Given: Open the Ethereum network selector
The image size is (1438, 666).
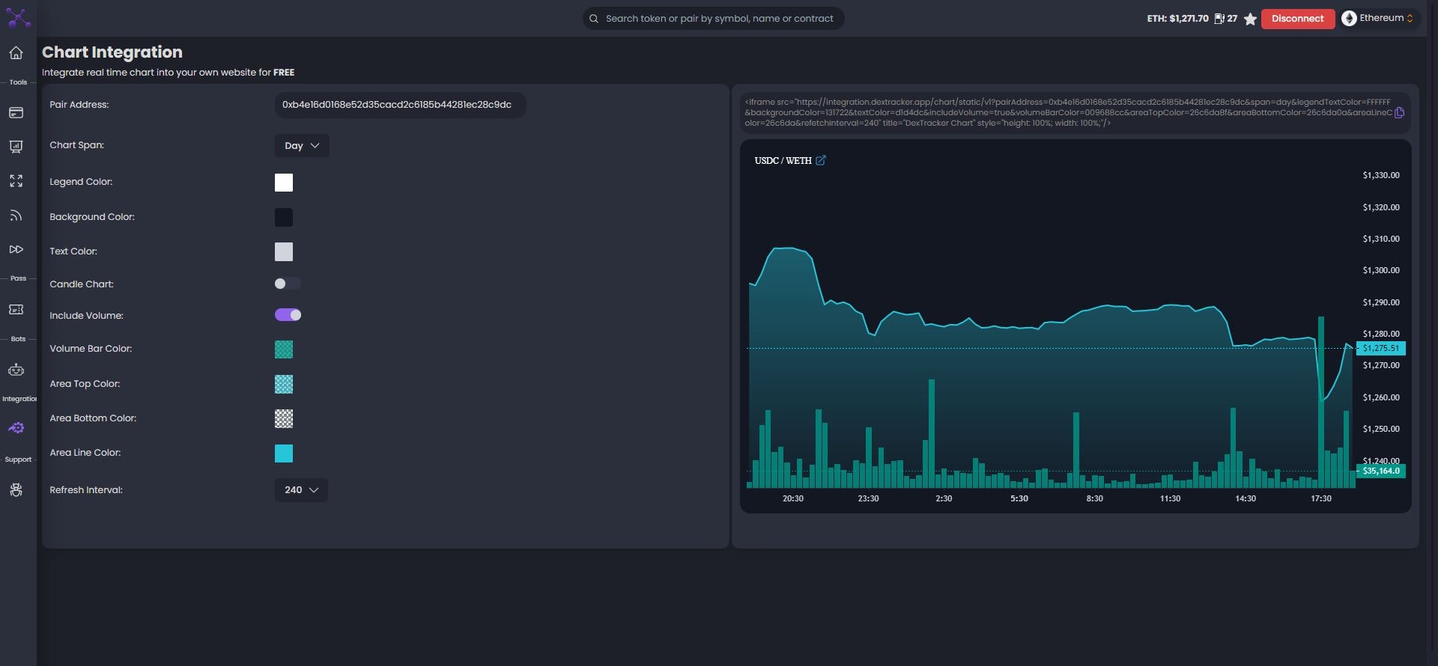Looking at the screenshot, I should pyautogui.click(x=1377, y=19).
